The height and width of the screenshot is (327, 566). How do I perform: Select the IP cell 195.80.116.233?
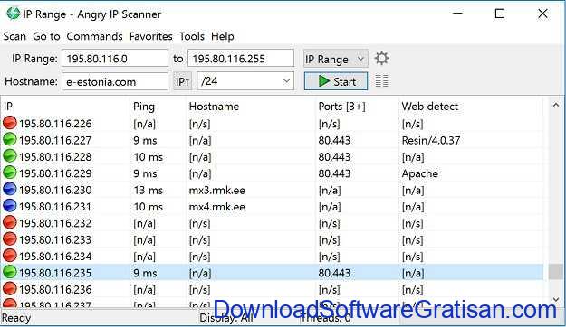(x=55, y=239)
